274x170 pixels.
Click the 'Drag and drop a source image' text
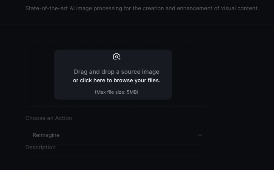117,72
